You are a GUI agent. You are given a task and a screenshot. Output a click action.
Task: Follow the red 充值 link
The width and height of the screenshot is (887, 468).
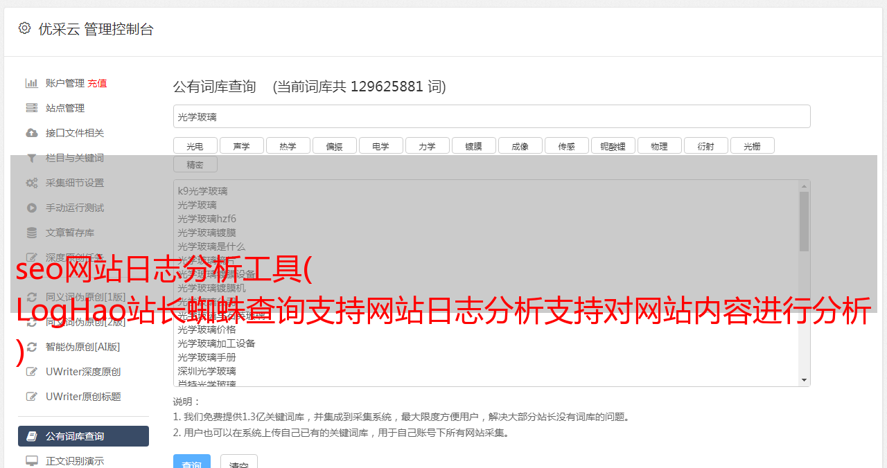(x=97, y=83)
